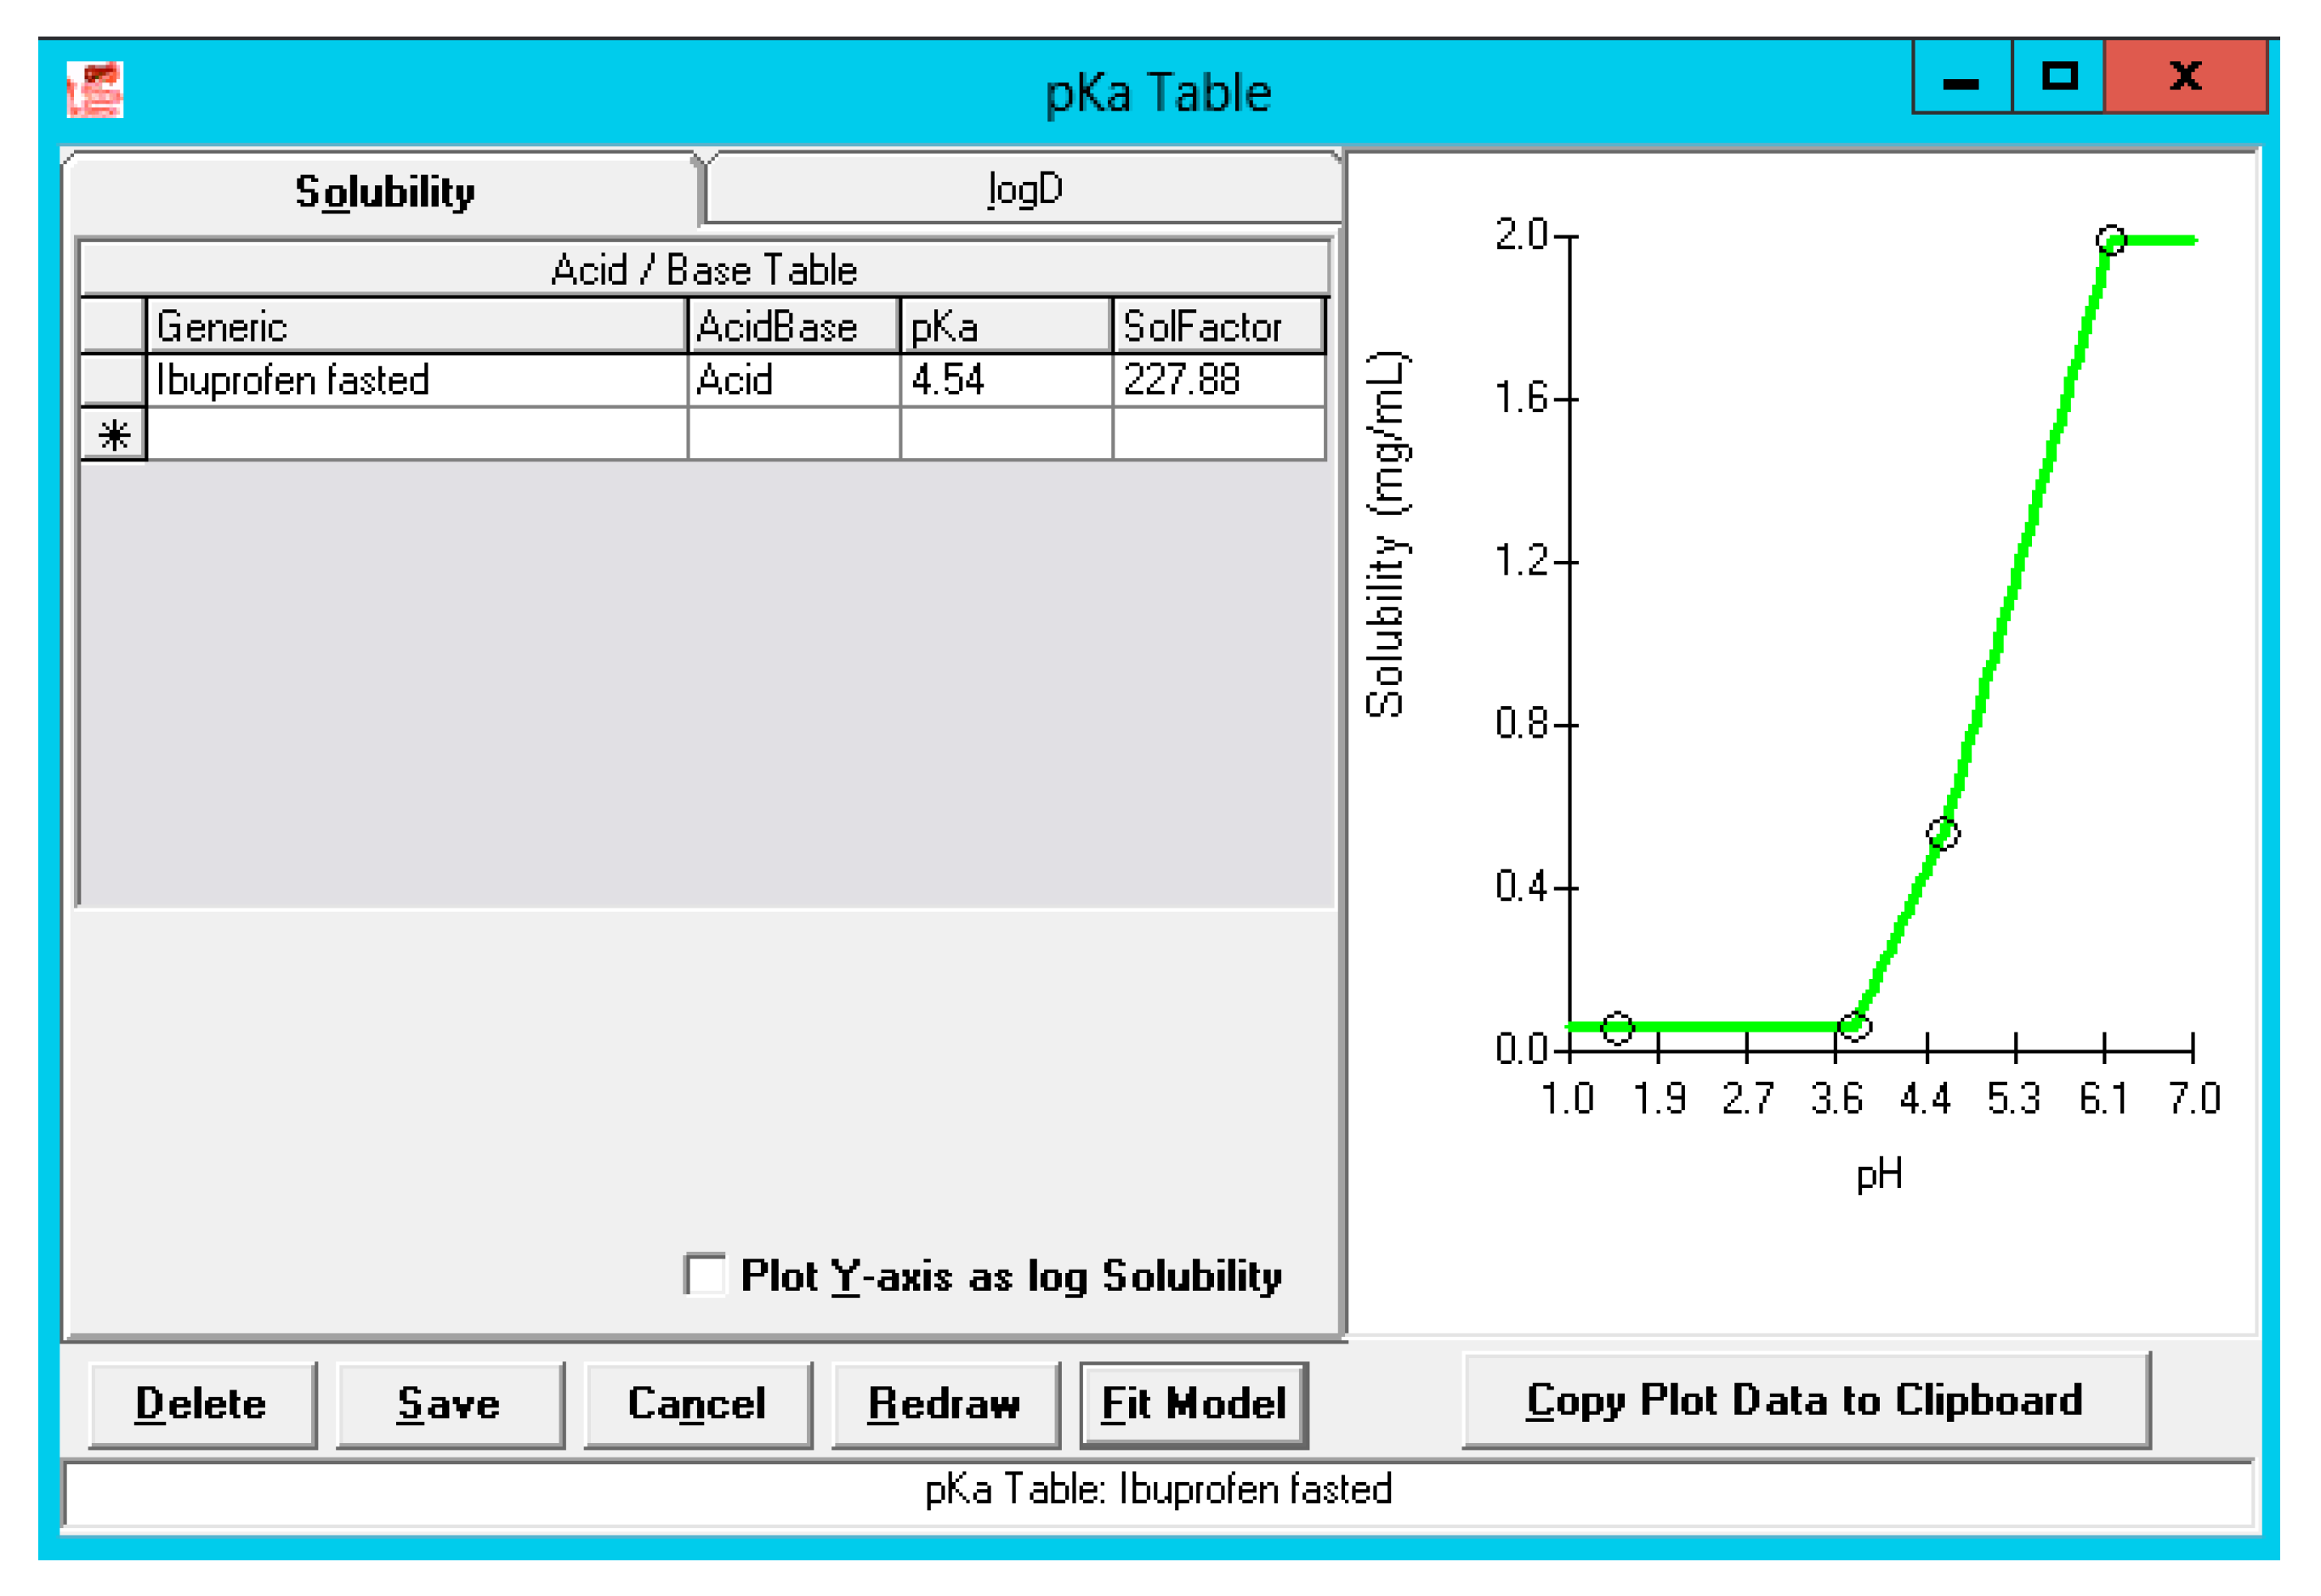Minimize the pKa Table window
Screen dimensions: 2321x1596
[1962, 77]
